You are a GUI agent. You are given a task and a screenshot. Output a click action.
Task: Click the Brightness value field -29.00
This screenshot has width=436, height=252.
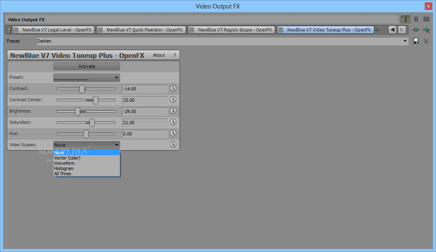[x=145, y=111]
